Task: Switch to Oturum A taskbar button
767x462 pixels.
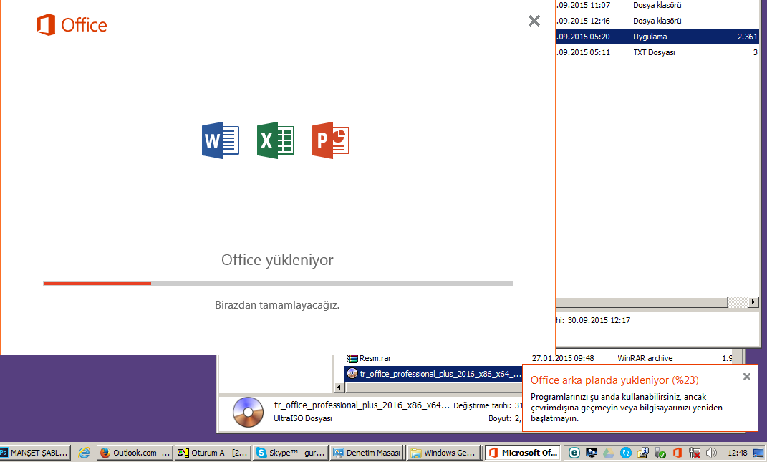Action: 213,453
